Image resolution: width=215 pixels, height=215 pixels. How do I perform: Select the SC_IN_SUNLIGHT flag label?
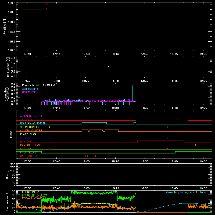[x=31, y=127]
